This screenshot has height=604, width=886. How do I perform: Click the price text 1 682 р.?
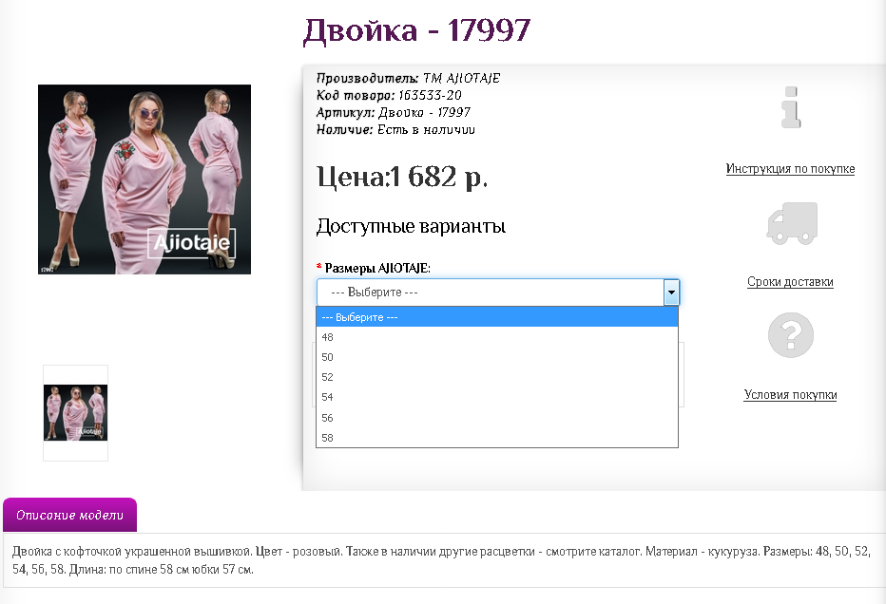point(401,177)
